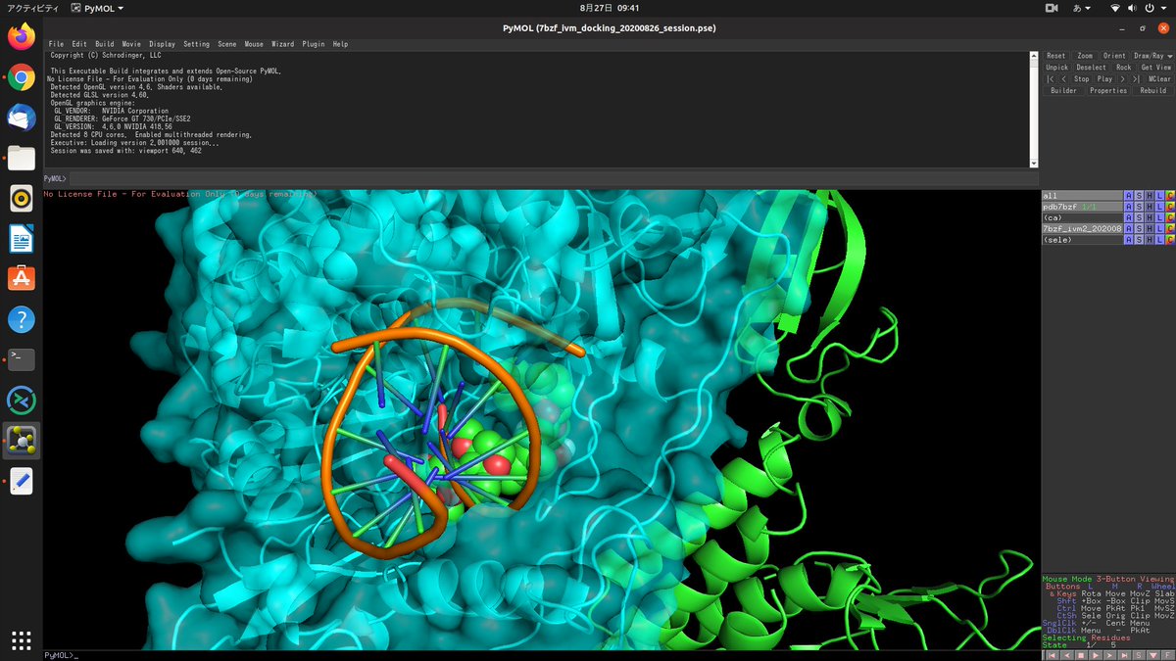The image size is (1176, 661).
Task: Open the Edit menu
Action: click(79, 44)
